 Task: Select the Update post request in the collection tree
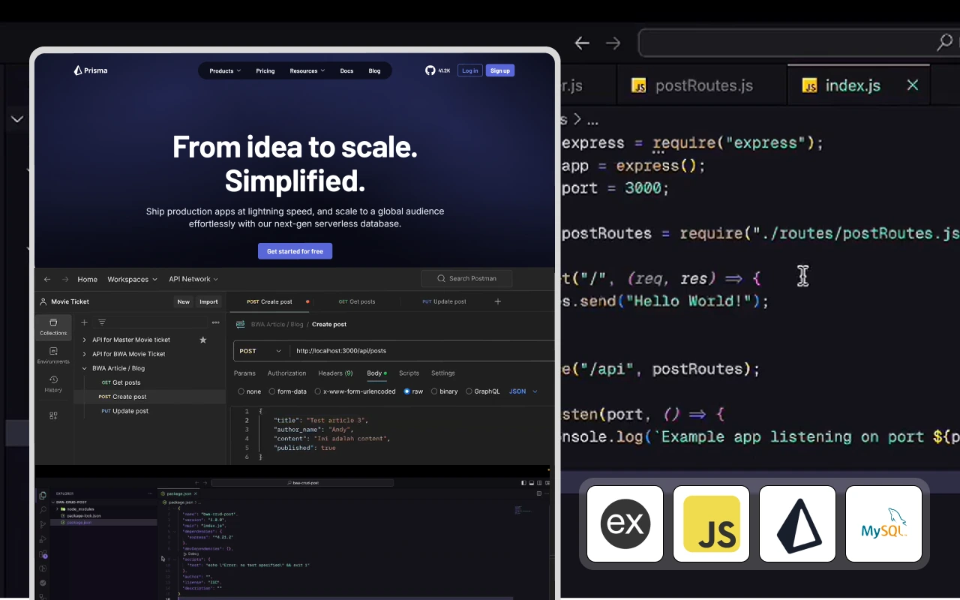click(130, 411)
